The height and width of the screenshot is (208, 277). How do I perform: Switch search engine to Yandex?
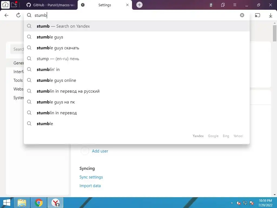coord(198,136)
